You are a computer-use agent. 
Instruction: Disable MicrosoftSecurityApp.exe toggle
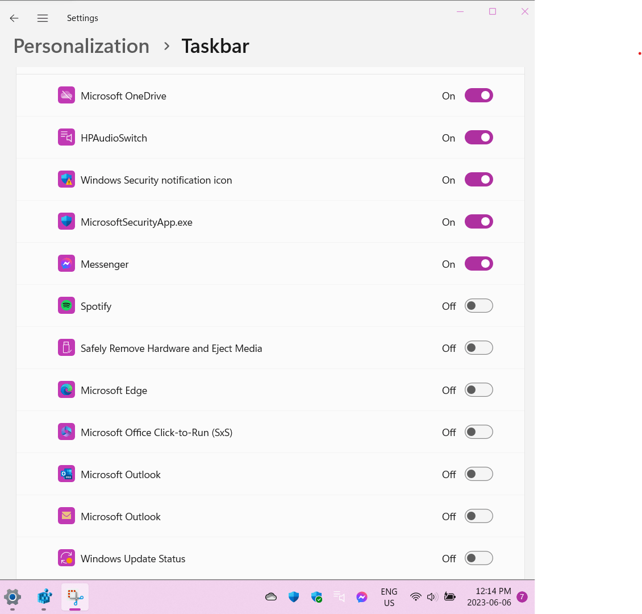point(478,222)
